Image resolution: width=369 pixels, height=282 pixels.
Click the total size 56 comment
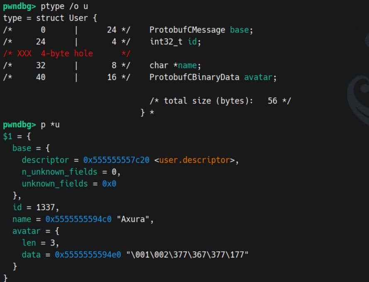(x=220, y=101)
